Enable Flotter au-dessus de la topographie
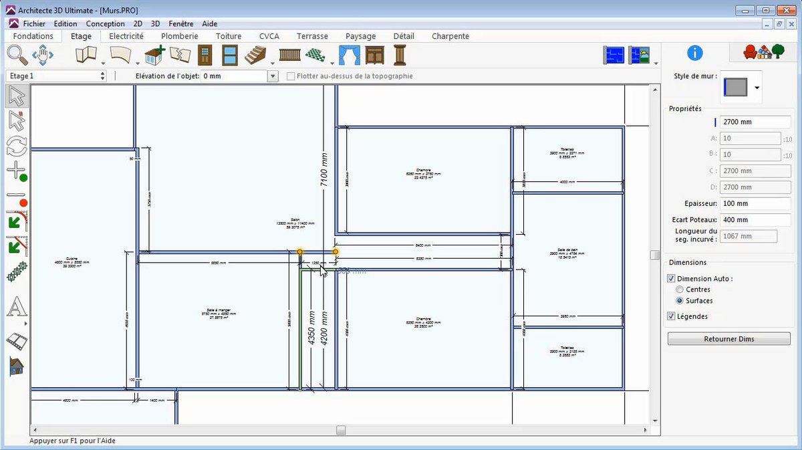Screen dimensions: 802x450 291,76
